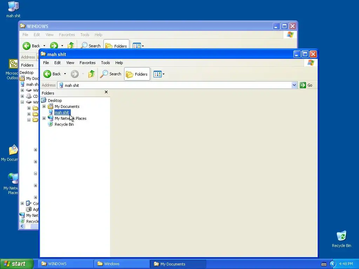Viewport: 359px width, 269px height.
Task: Select My Network Places in folder tree
Action: pyautogui.click(x=70, y=118)
